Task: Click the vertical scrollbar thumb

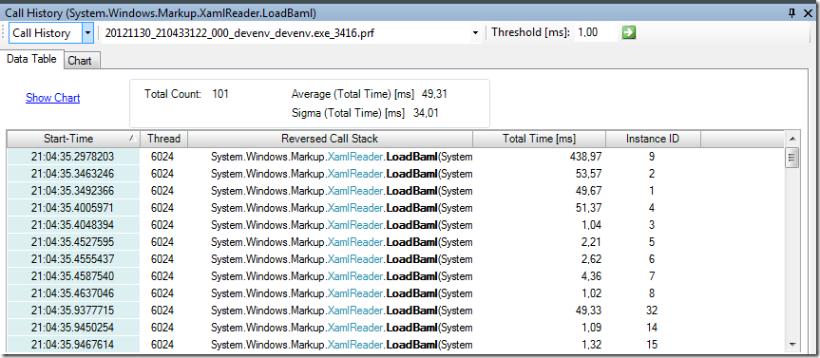Action: pyautogui.click(x=791, y=158)
